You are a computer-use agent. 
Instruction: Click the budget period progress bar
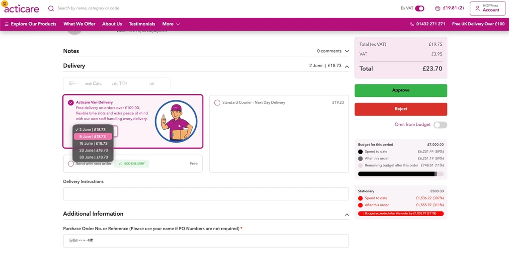click(401, 174)
